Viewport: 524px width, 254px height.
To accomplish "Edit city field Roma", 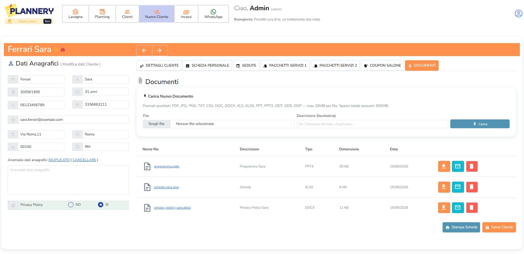I will 105,134.
